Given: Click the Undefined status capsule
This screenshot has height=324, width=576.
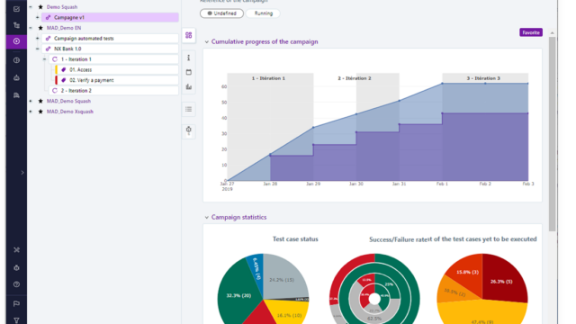Looking at the screenshot, I should coord(221,13).
